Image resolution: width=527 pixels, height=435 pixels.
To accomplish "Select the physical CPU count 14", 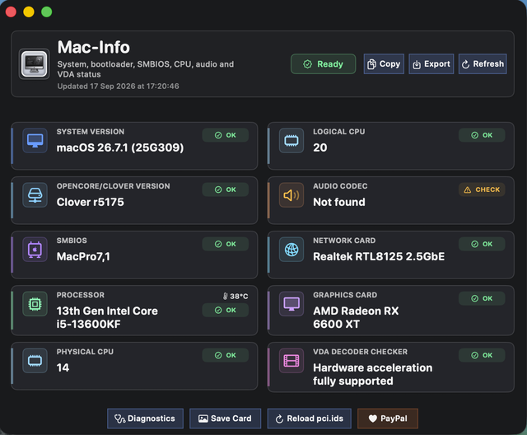I will [63, 367].
